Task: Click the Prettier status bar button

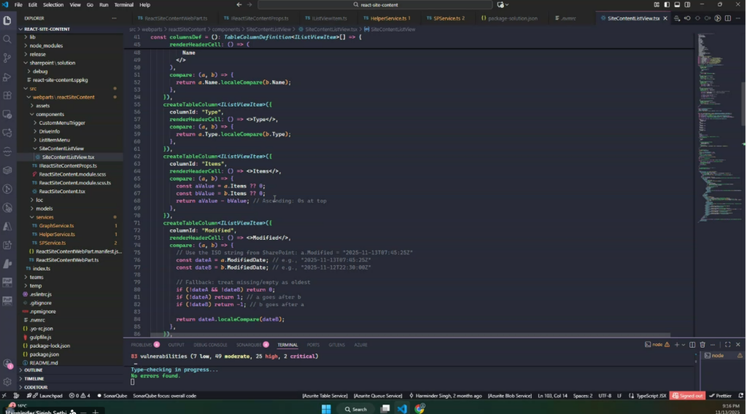Action: pos(719,396)
